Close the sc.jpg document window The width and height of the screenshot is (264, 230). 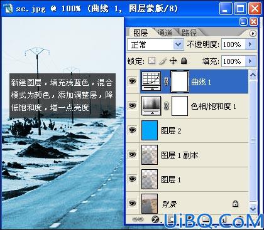[x=255, y=9]
